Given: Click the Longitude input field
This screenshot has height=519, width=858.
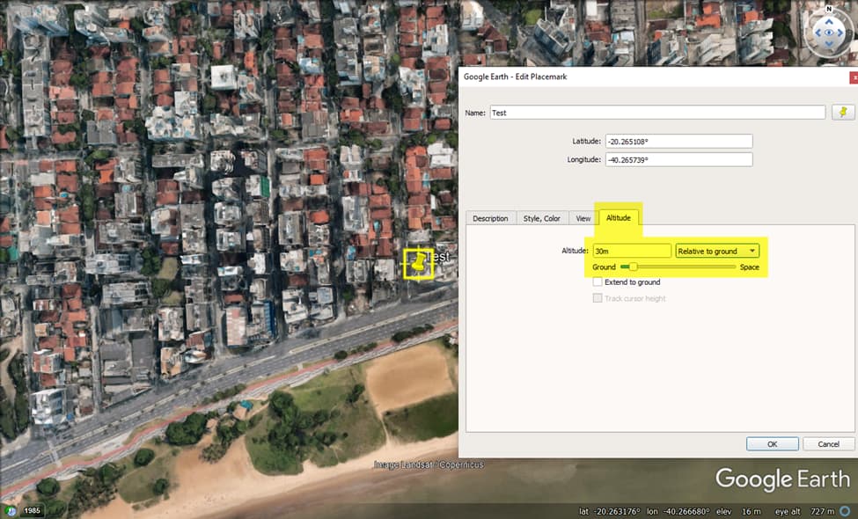Looking at the screenshot, I should (x=678, y=160).
